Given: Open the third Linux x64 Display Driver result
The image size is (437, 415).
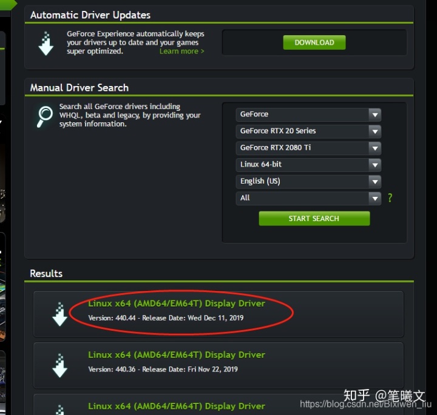Looking at the screenshot, I should [x=177, y=407].
